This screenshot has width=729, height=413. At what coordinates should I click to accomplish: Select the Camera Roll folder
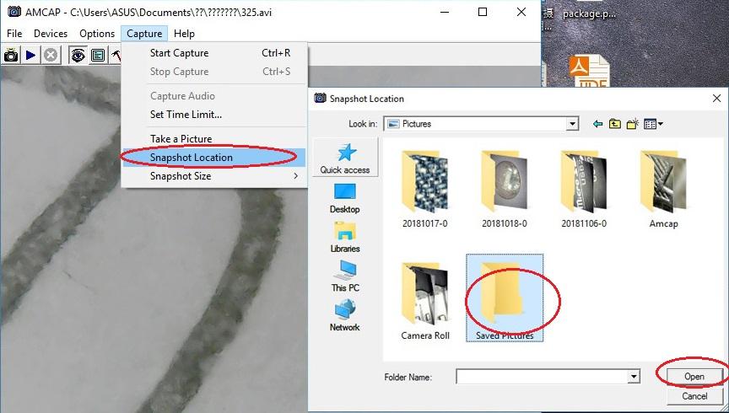pyautogui.click(x=425, y=301)
